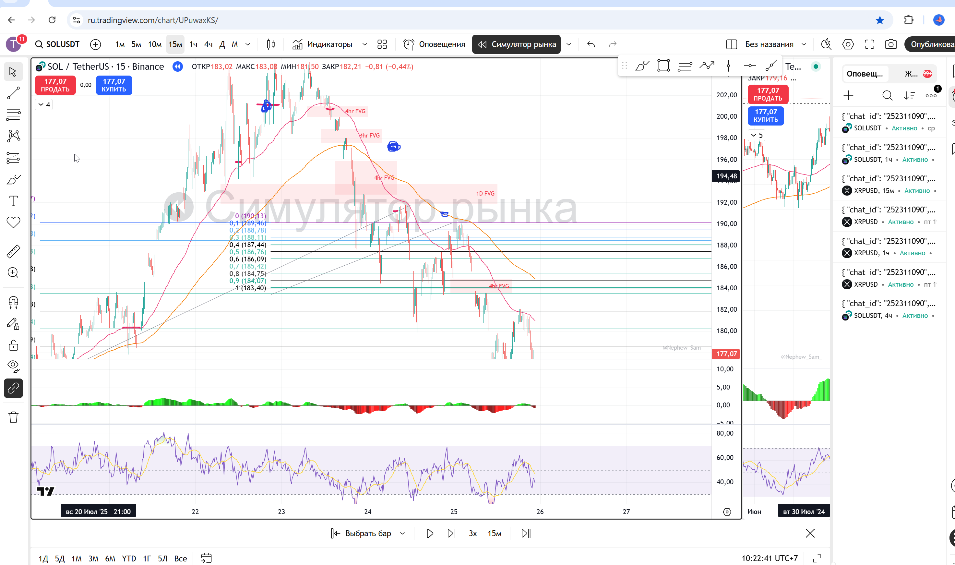Screen dimensions: 955x565
Task: Enter fullscreen chart mode
Action: pyautogui.click(x=869, y=44)
